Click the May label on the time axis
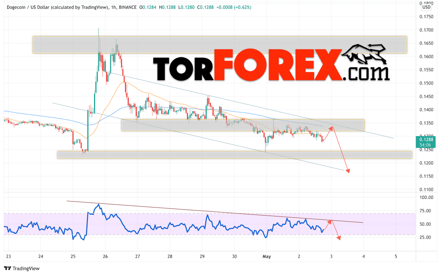Image resolution: width=441 pixels, height=275 pixels. (267, 256)
